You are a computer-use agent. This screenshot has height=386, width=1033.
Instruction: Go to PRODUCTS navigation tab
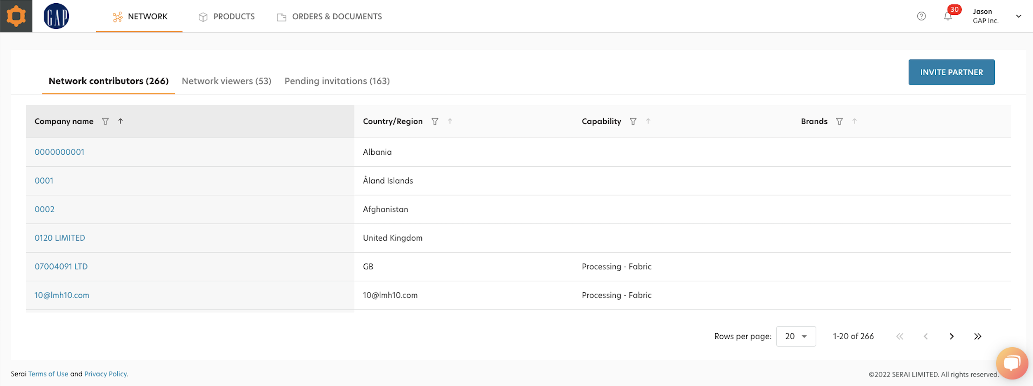pos(226,16)
